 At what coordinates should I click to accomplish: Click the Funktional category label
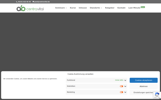pyautogui.click(x=71, y=80)
